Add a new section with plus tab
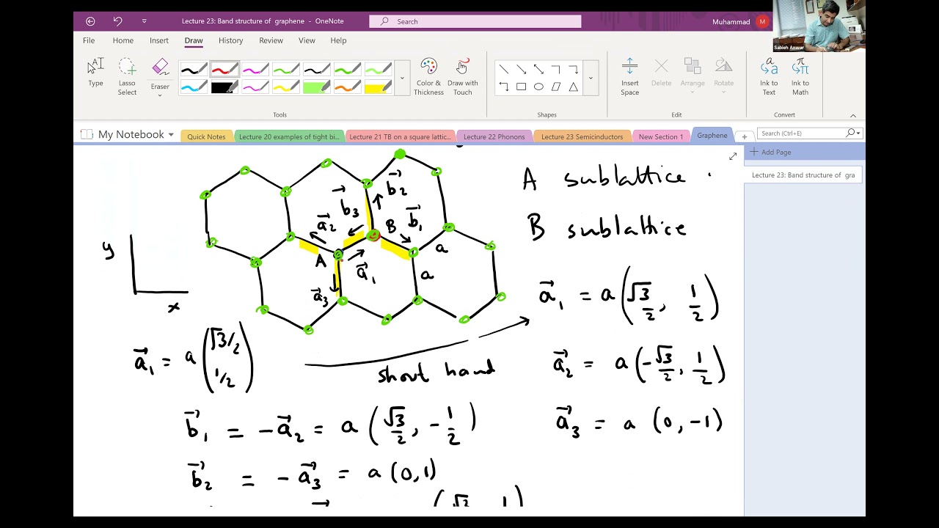This screenshot has width=939, height=528. pyautogui.click(x=744, y=136)
